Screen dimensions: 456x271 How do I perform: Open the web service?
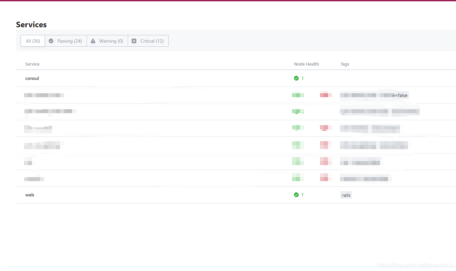click(x=30, y=195)
